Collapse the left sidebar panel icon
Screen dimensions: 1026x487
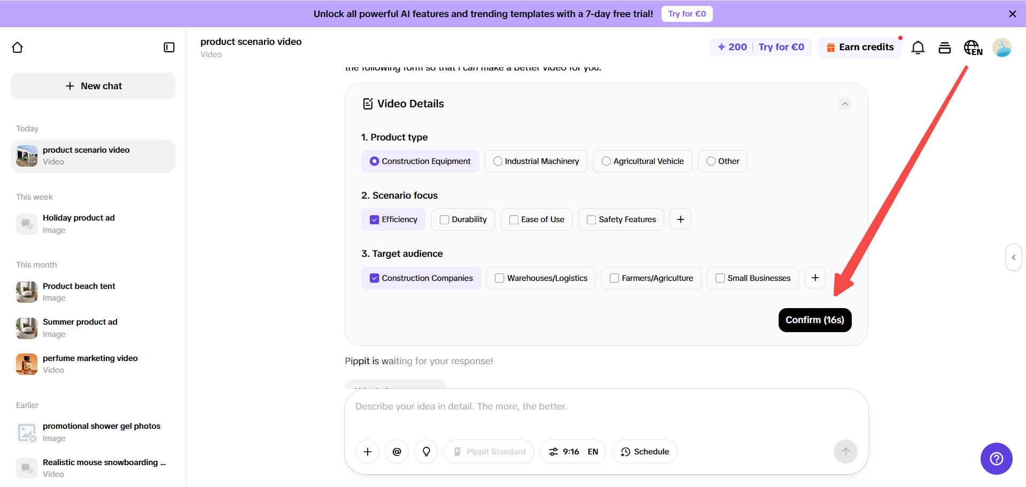pyautogui.click(x=169, y=48)
